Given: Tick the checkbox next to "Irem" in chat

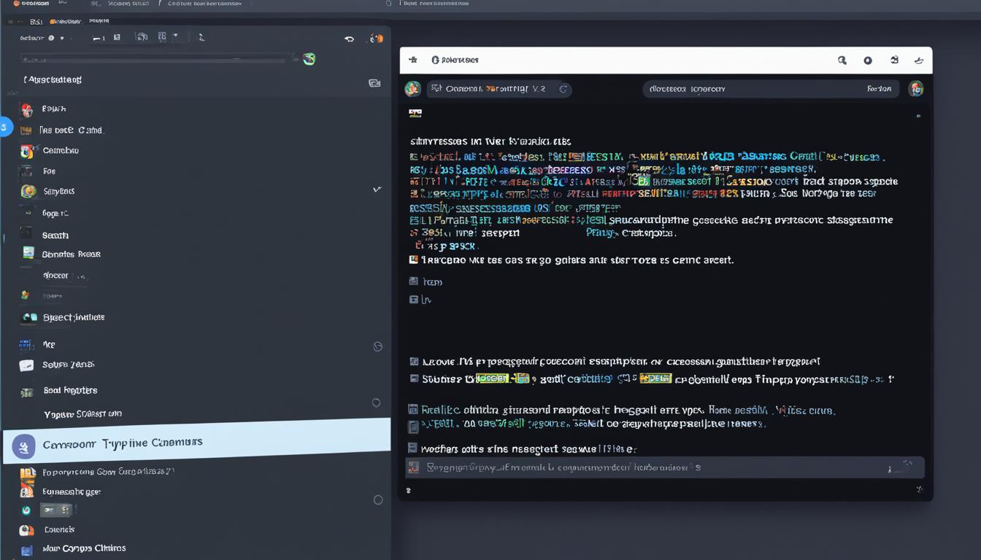Looking at the screenshot, I should tap(414, 281).
